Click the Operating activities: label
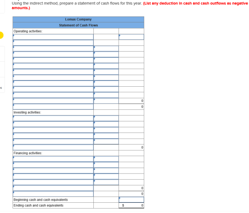 [x=28, y=31]
